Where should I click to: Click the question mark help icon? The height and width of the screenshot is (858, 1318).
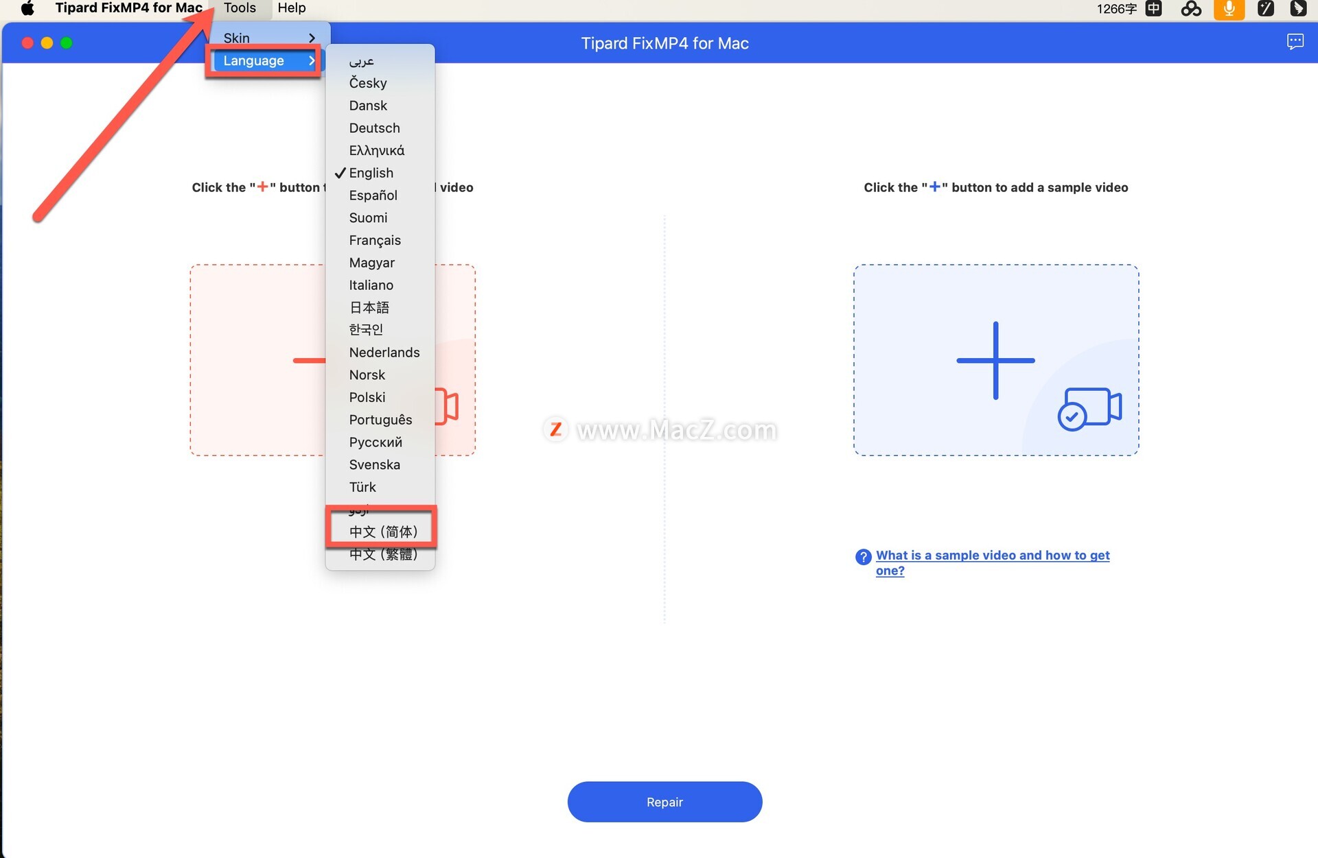863,557
